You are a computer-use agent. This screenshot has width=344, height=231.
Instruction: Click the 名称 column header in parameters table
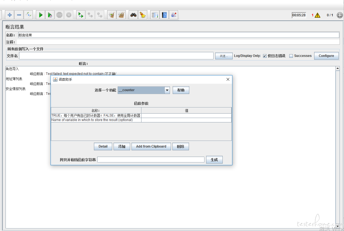[96, 111]
